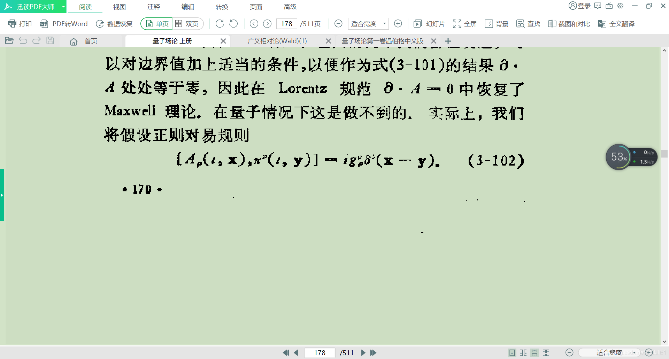
Task: Open the 适合宽度 zoom dropdown in toolbar
Action: tap(368, 24)
